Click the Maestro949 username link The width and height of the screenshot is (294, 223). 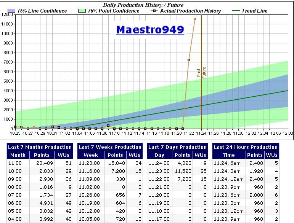(x=150, y=29)
